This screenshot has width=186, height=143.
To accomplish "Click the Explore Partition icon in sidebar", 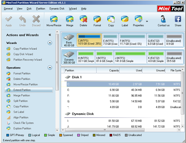I will 8,128.
